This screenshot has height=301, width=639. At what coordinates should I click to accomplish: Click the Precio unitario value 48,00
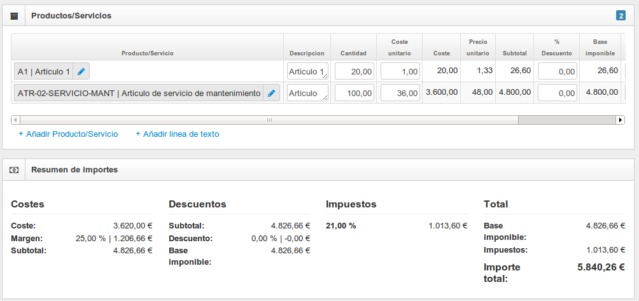pyautogui.click(x=482, y=92)
